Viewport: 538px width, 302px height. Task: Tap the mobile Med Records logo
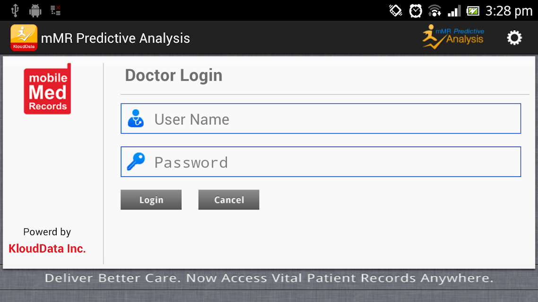pyautogui.click(x=47, y=89)
